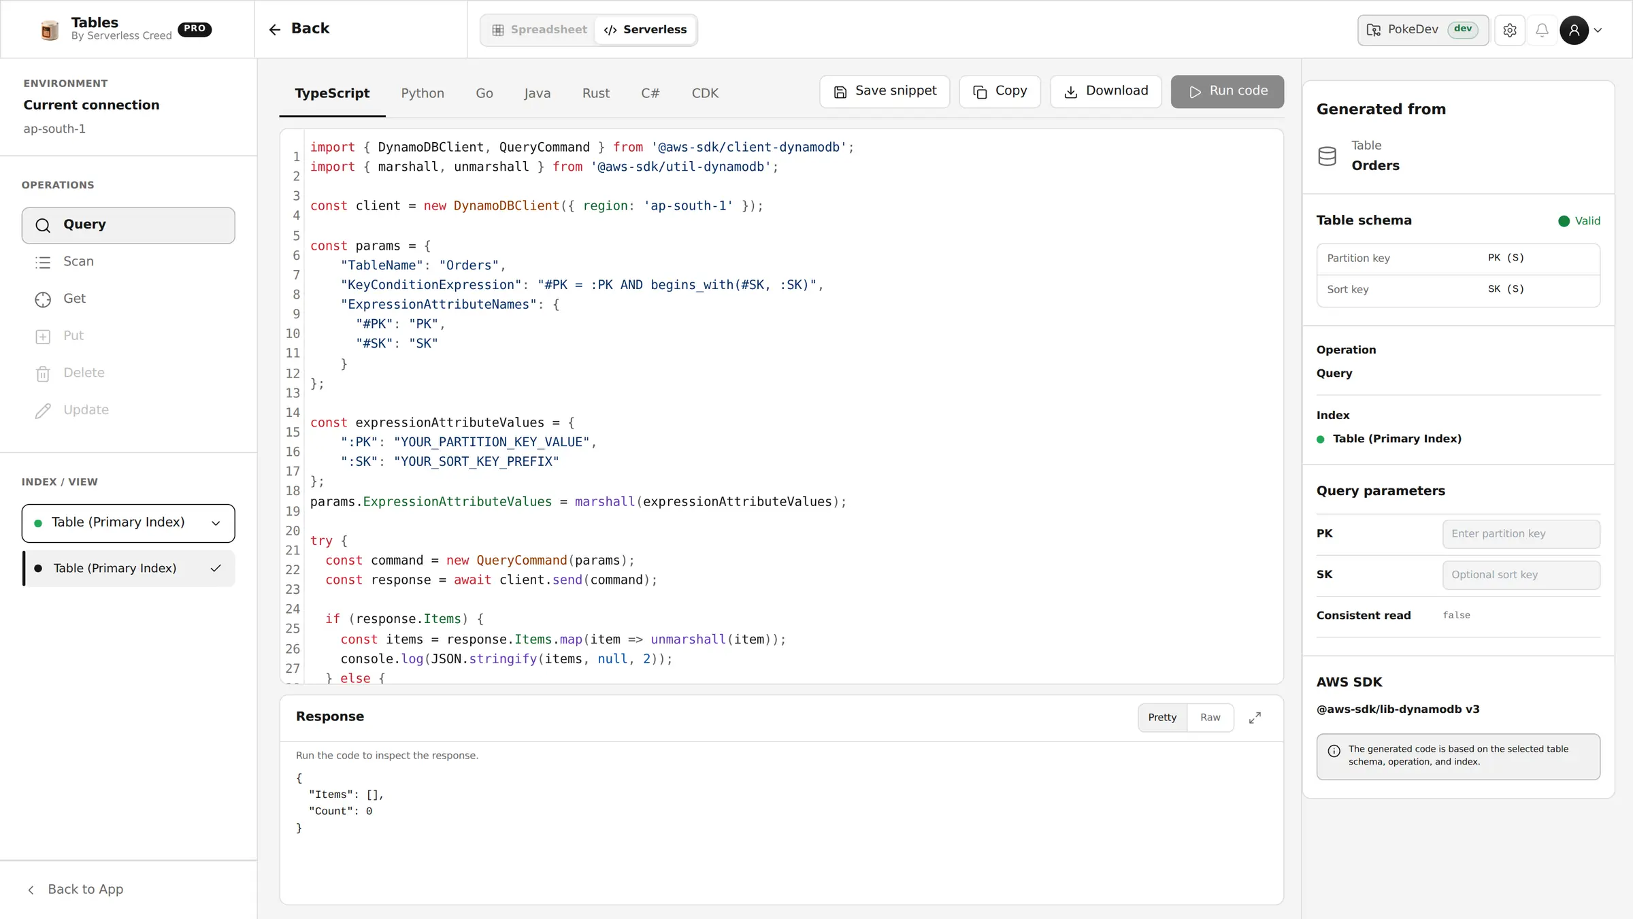Click the Table (Primary Index) label in right panel
The height and width of the screenshot is (919, 1633).
tap(1397, 439)
